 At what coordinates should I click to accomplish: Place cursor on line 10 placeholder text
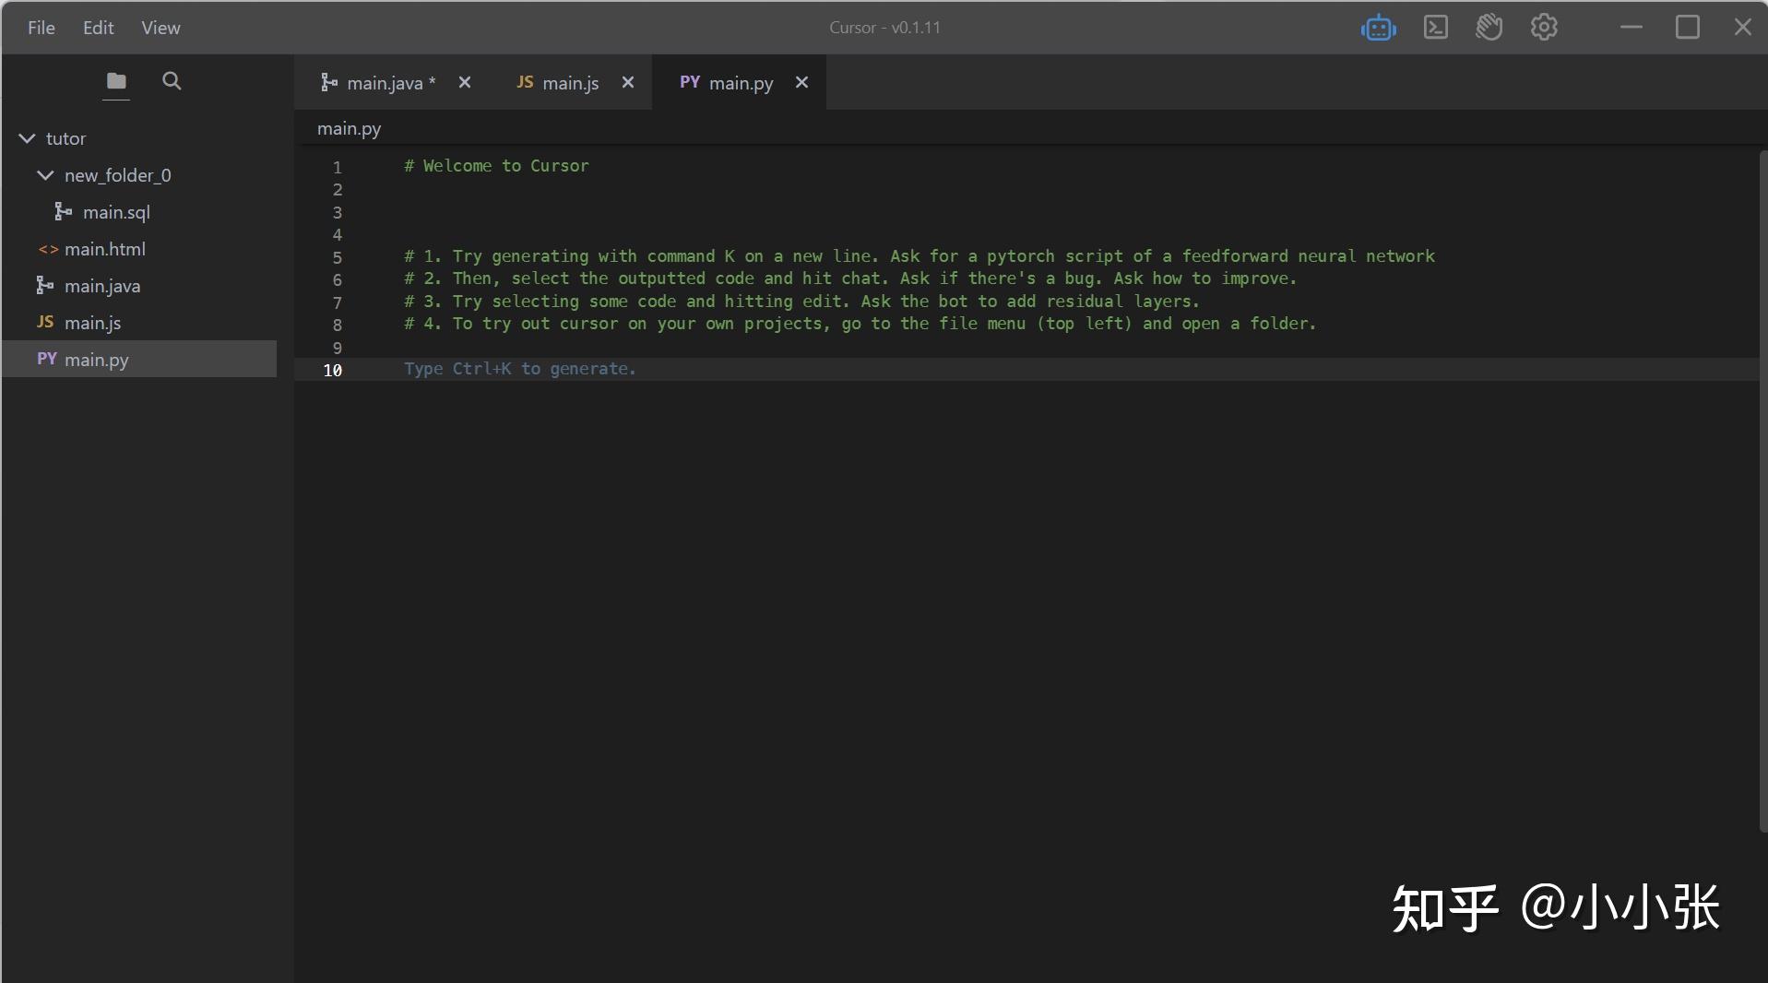[x=519, y=369]
